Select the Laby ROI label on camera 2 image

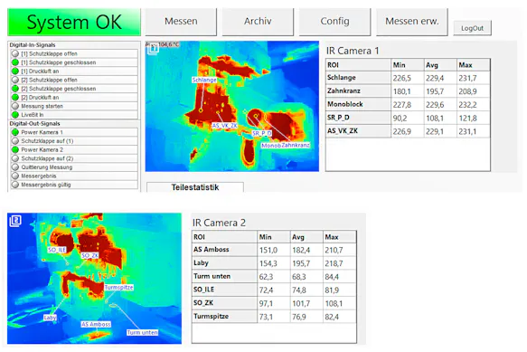coord(50,318)
